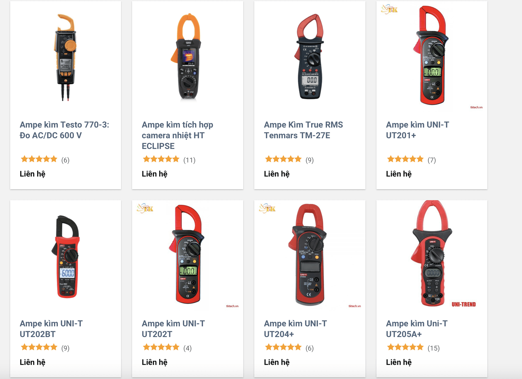Click star rating under Tenmars TM-27E
522x379 pixels.
click(283, 159)
